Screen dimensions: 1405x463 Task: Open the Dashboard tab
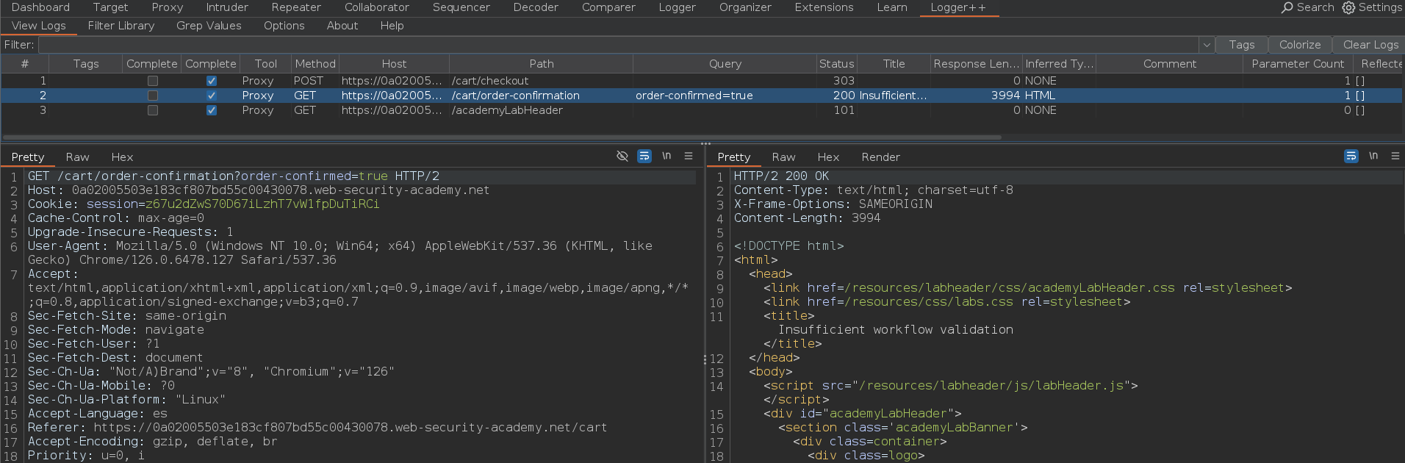point(40,7)
